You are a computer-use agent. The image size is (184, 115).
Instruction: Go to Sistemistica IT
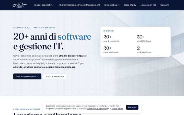pos(112,5)
